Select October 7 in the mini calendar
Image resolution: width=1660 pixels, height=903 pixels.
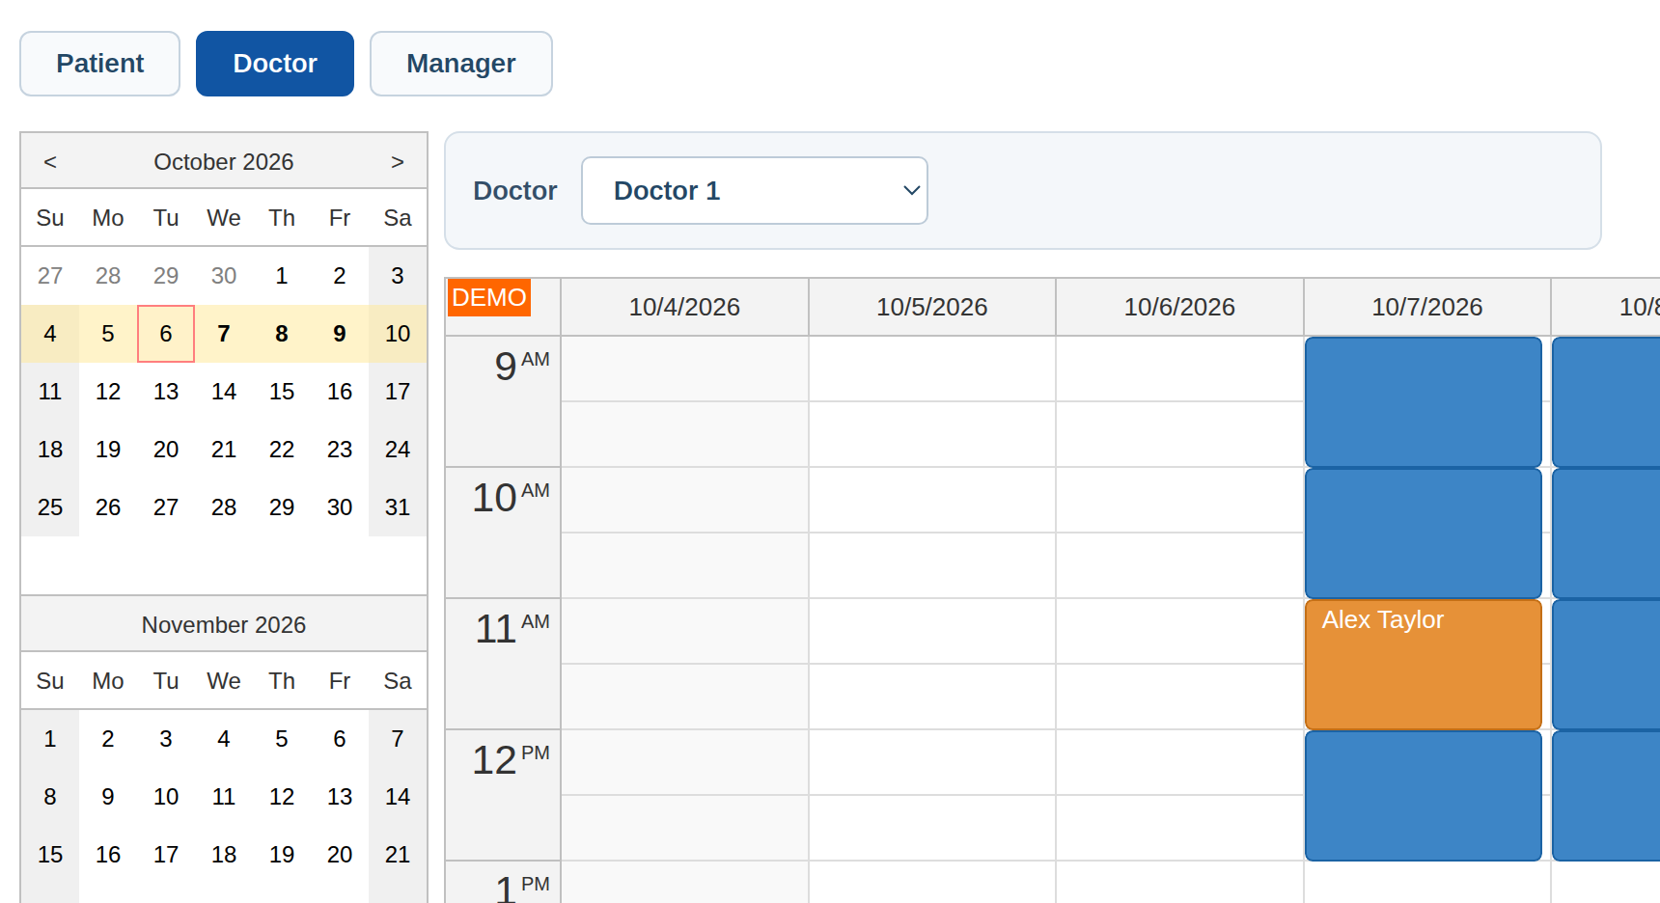pos(224,334)
